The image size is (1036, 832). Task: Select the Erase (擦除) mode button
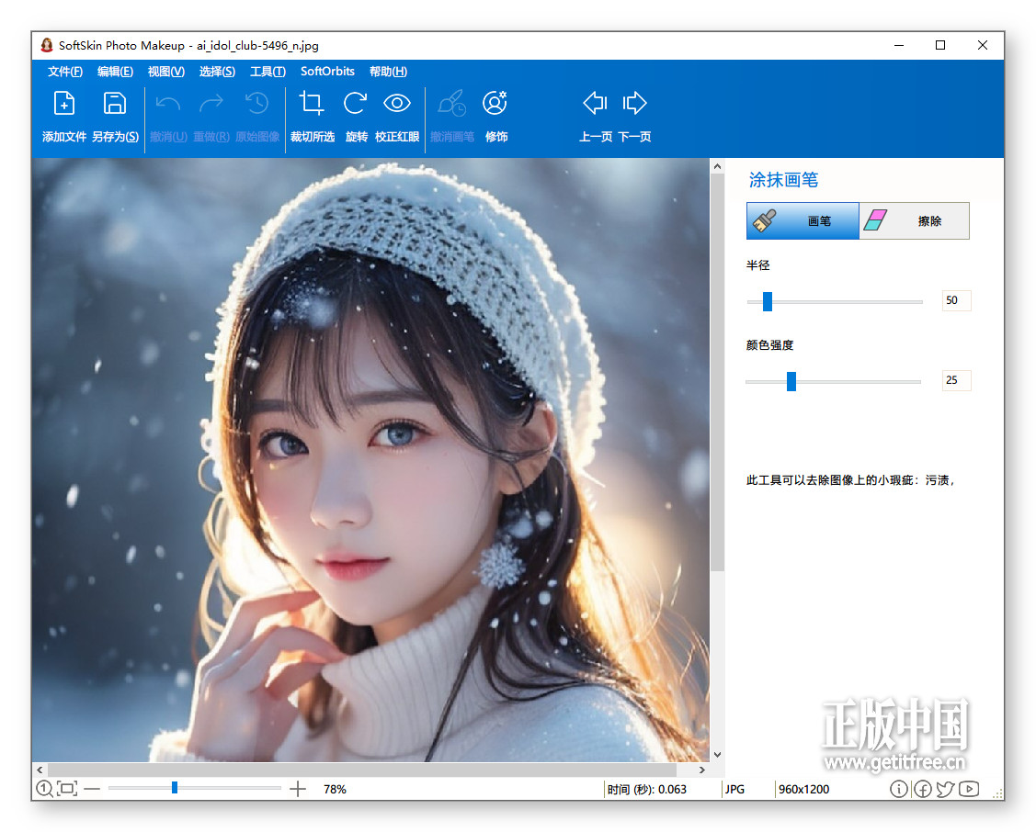coord(915,221)
